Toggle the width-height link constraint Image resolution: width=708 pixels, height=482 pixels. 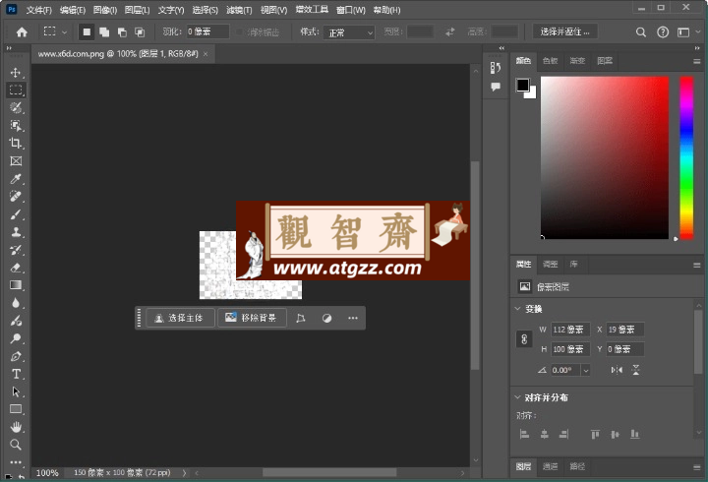(524, 339)
